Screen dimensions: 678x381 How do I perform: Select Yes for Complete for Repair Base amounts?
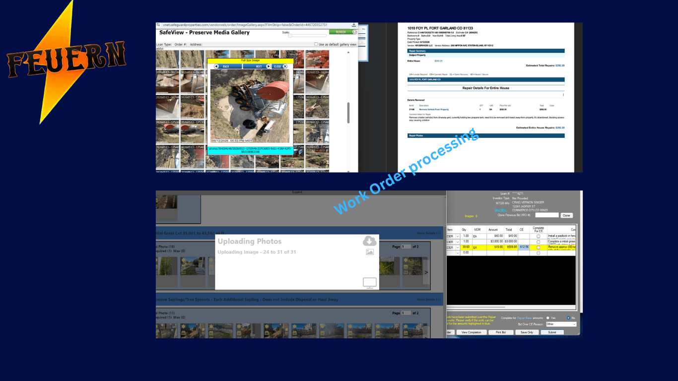tap(548, 317)
